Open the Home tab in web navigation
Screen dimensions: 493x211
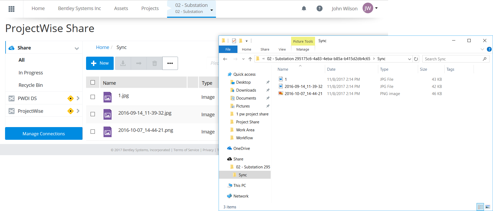[x=38, y=8]
